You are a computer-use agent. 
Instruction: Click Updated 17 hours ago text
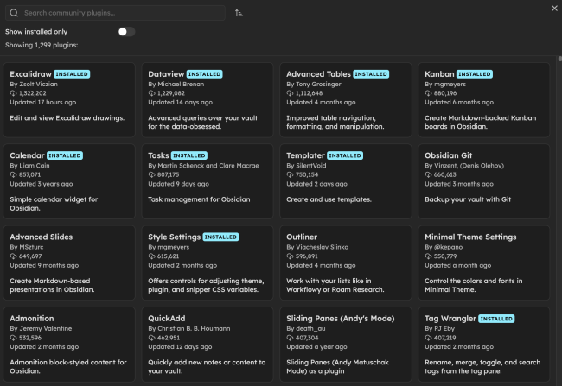click(43, 103)
